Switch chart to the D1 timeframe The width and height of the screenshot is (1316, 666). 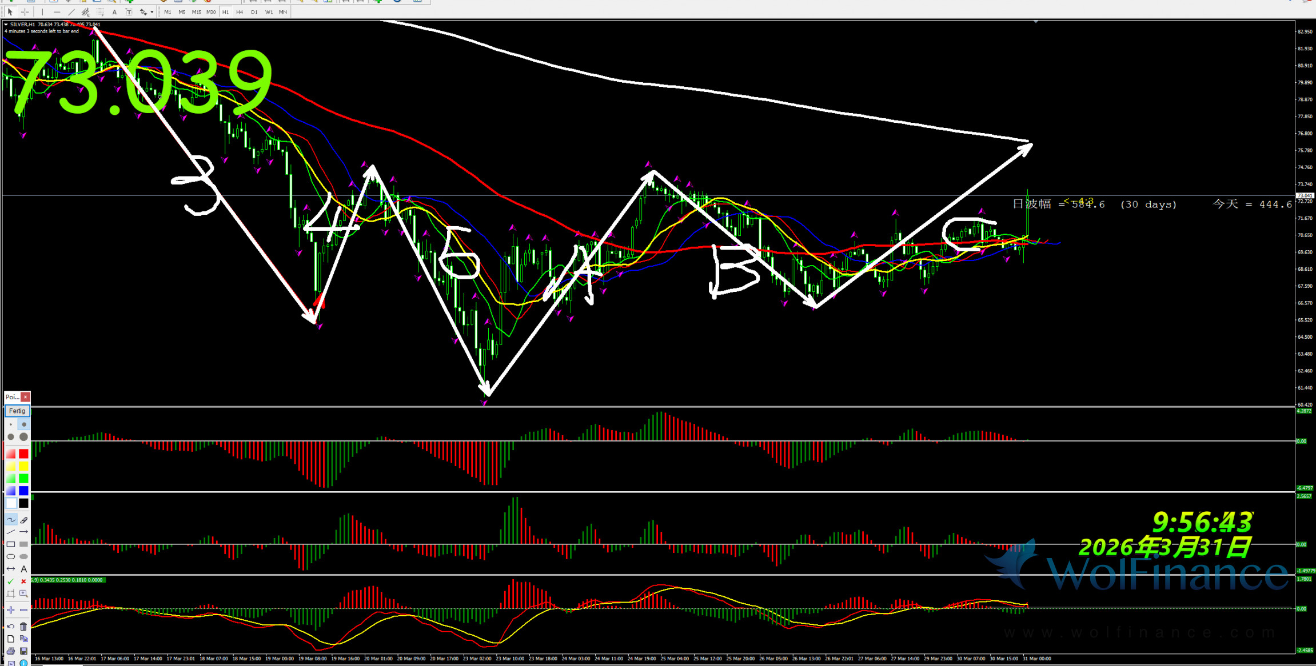tap(254, 12)
